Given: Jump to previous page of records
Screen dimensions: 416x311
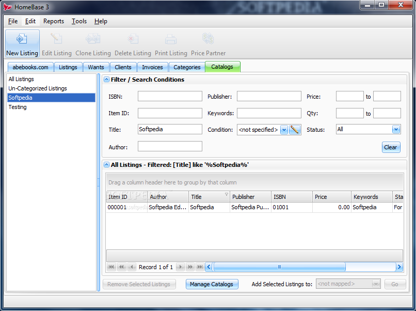Looking at the screenshot, I should [x=121, y=267].
